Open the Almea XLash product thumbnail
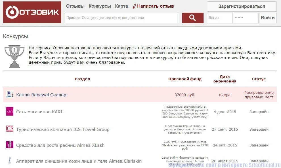 (10, 144)
